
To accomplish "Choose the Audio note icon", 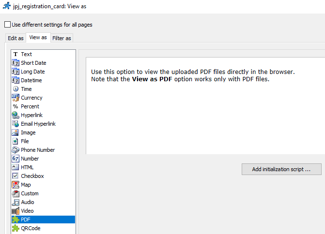I will pos(15,202).
